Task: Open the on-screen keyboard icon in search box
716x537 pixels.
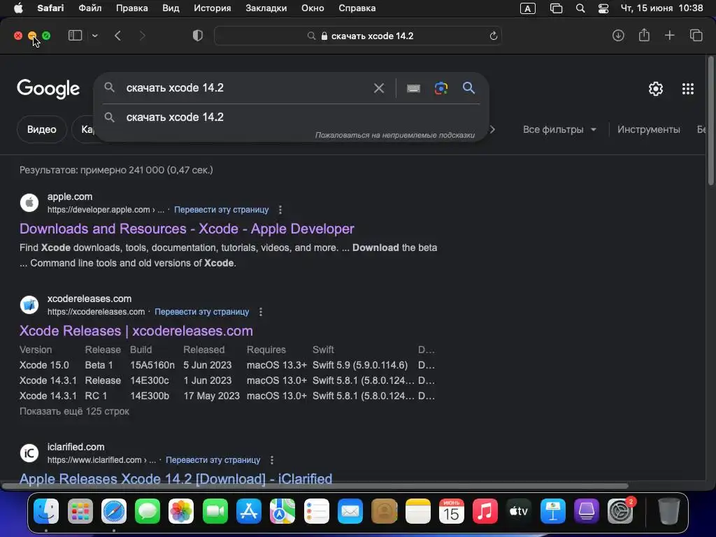Action: tap(413, 88)
